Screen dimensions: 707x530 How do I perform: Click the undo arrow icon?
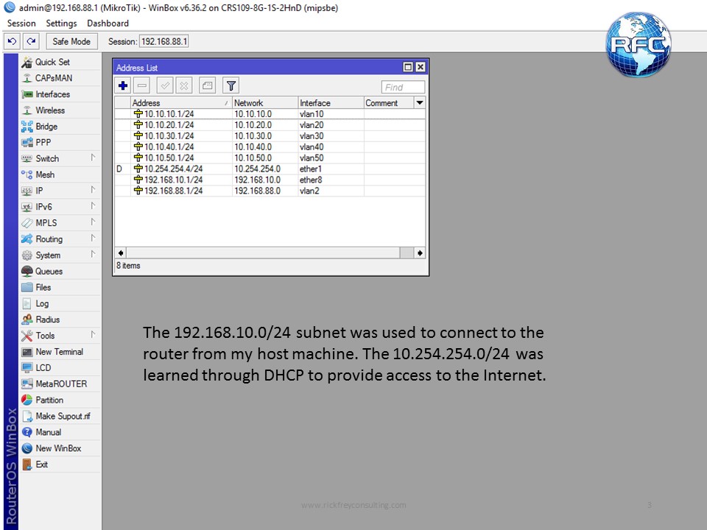coord(11,42)
